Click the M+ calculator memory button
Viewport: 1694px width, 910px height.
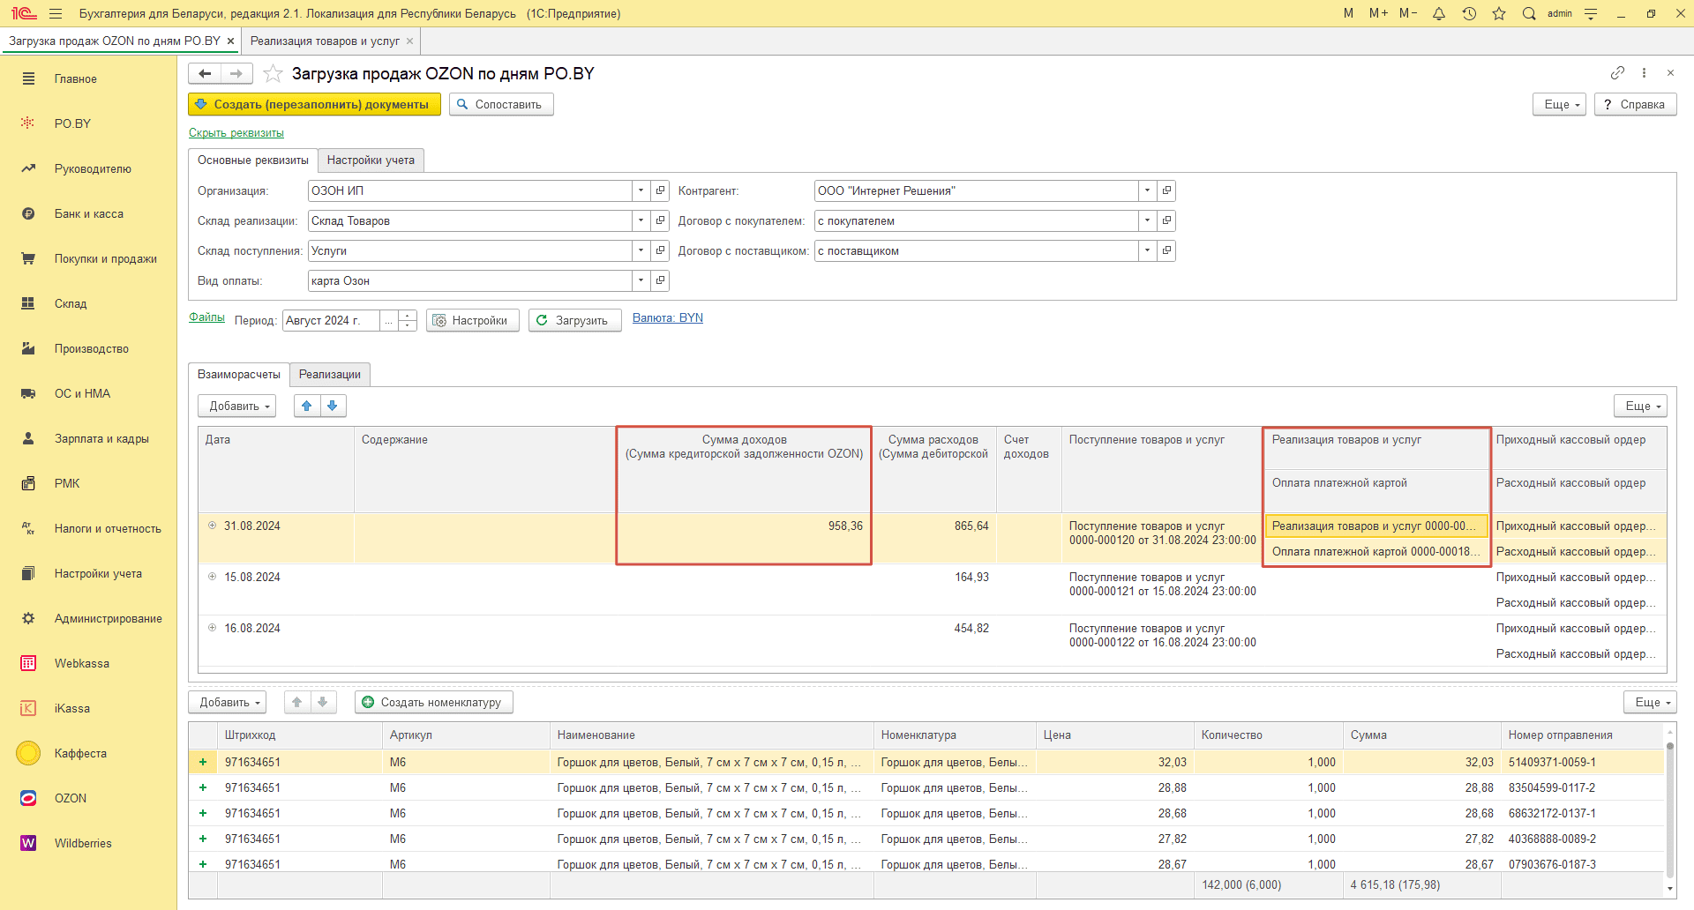1378,13
